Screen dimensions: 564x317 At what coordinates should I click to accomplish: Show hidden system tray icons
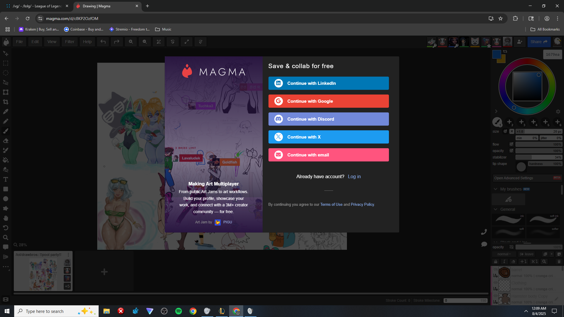[526, 311]
